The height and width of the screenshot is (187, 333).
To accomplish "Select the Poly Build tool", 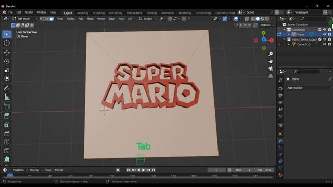I will coord(7,159).
